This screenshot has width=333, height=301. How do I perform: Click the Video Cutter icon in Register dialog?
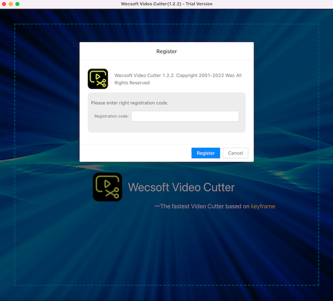pos(98,79)
